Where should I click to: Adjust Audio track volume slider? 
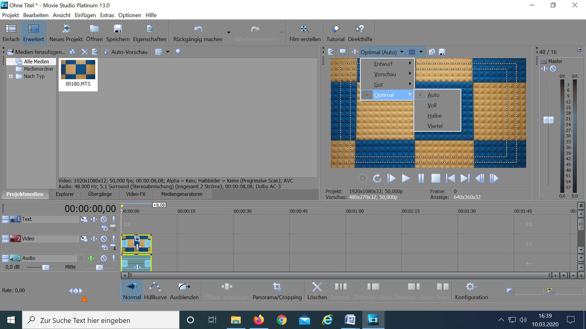(45, 267)
